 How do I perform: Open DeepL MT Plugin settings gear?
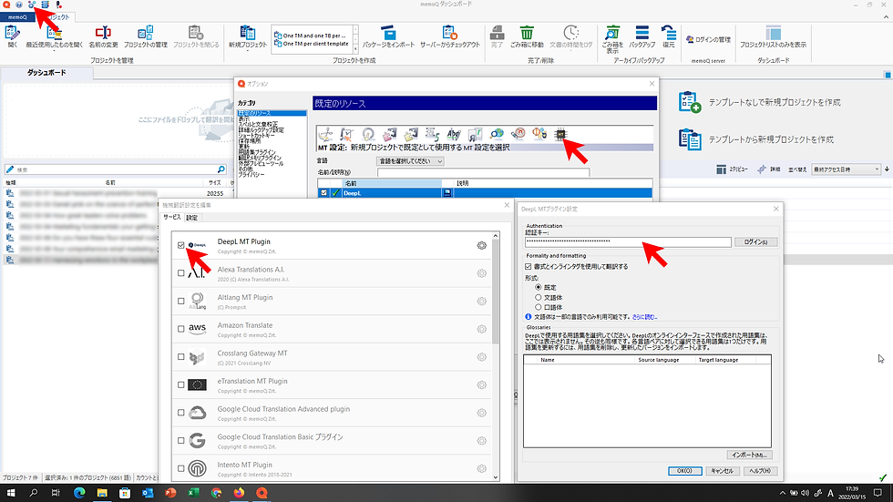pos(482,245)
